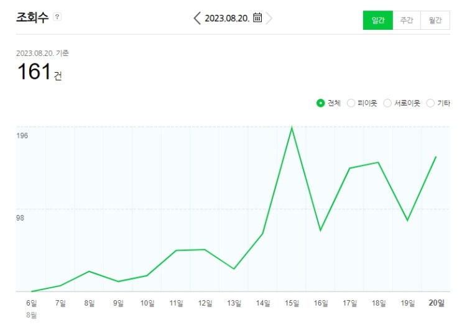Viewport: 462px width, 330px height.
Task: Click the 조회수 heading
Action: (32, 17)
